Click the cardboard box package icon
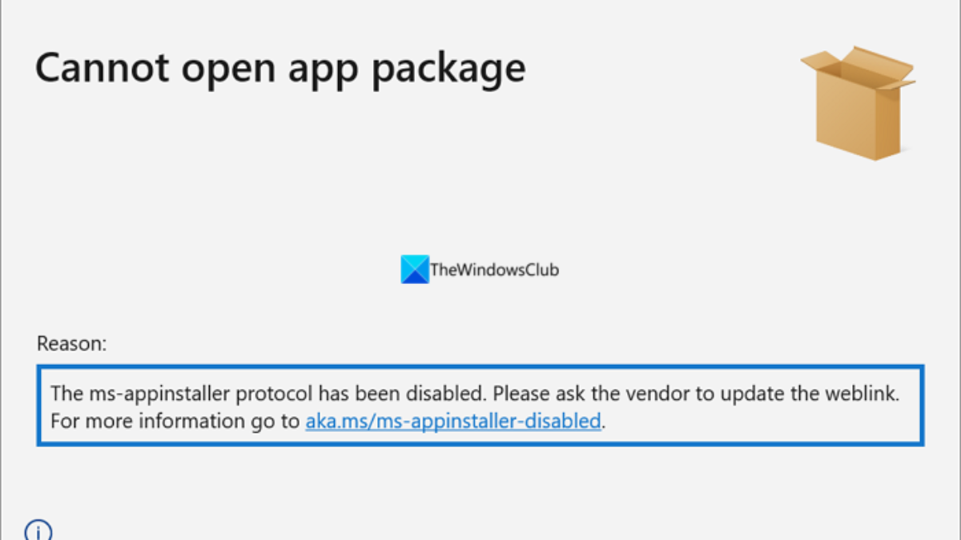 [857, 108]
